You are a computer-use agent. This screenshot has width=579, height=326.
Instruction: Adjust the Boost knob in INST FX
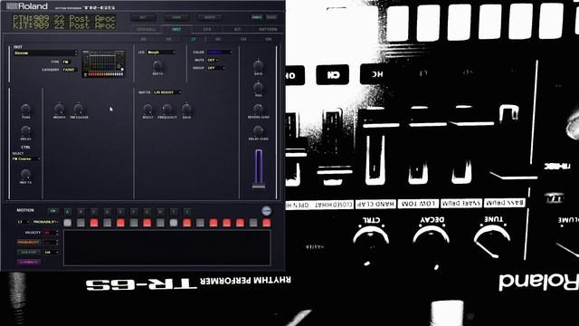[x=147, y=109]
